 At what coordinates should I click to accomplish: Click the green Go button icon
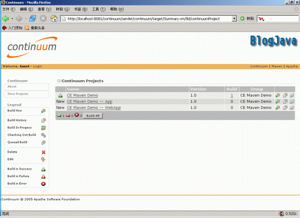(242, 19)
